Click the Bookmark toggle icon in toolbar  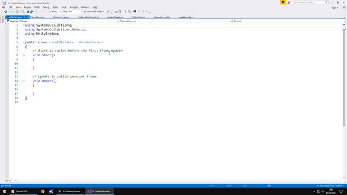(x=134, y=12)
